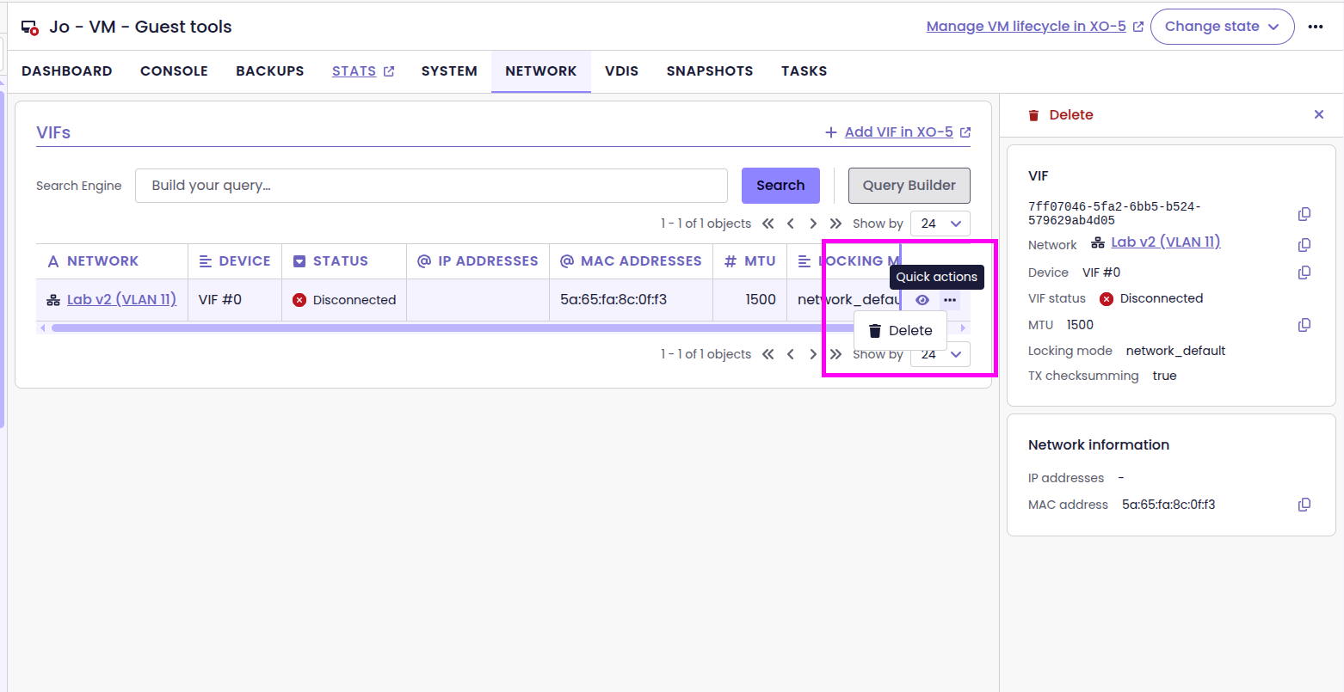Open the Change state dropdown
1344x692 pixels.
pos(1222,27)
